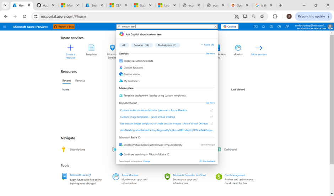Open the feedback icon in Azure header

click(x=287, y=27)
